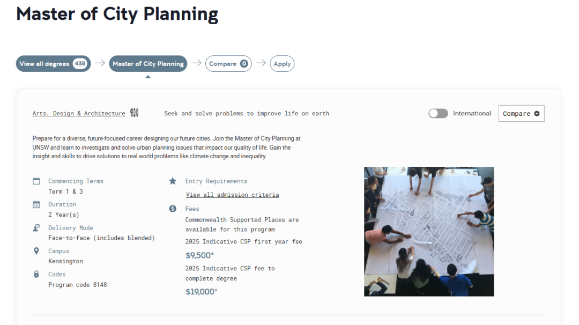Screen dimensions: 579x325
Task: Click the Fees dollar sign icon
Action: pyautogui.click(x=173, y=209)
